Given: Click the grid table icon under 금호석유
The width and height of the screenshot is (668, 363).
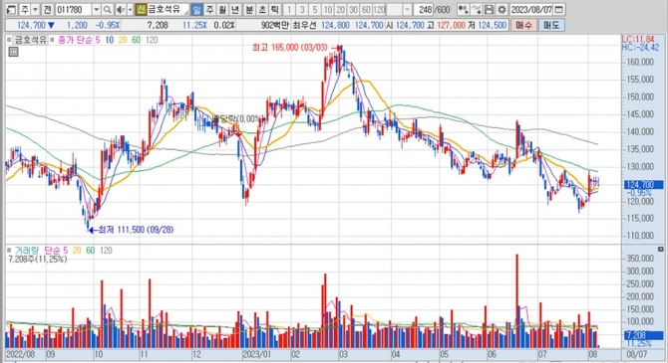Looking at the screenshot, I should coord(13,52).
